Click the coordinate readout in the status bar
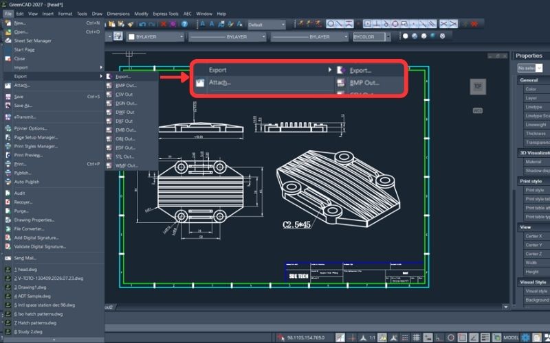This screenshot has width=550, height=343. click(x=305, y=338)
